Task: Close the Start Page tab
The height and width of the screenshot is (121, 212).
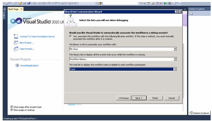Action: coord(21,9)
